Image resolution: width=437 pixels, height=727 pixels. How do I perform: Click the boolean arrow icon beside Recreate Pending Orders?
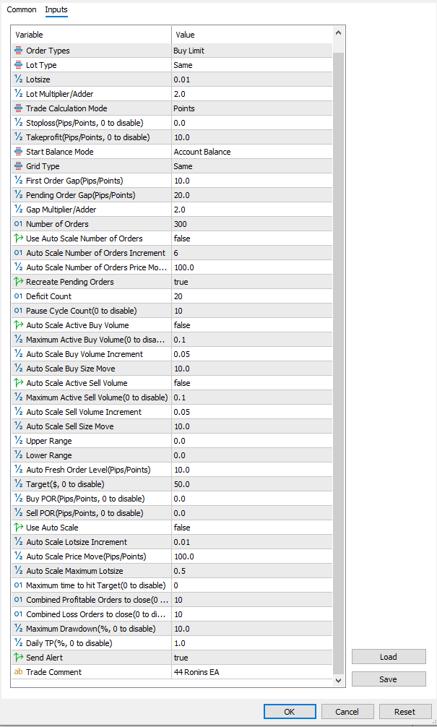(x=19, y=282)
